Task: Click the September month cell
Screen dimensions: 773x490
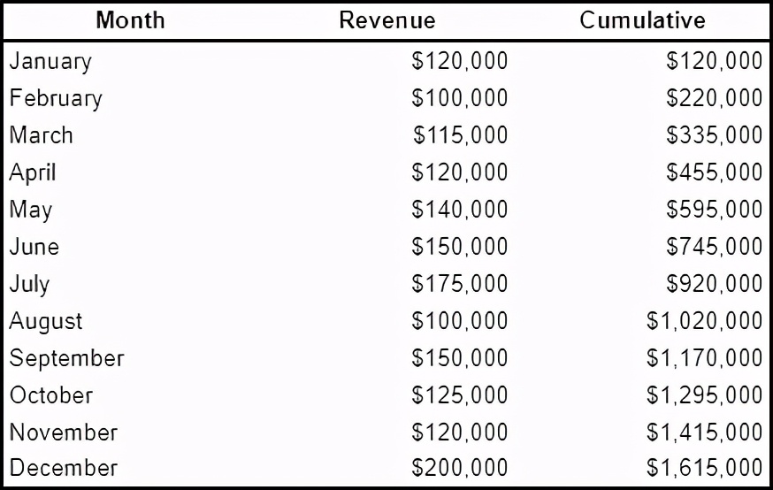Action: tap(66, 359)
